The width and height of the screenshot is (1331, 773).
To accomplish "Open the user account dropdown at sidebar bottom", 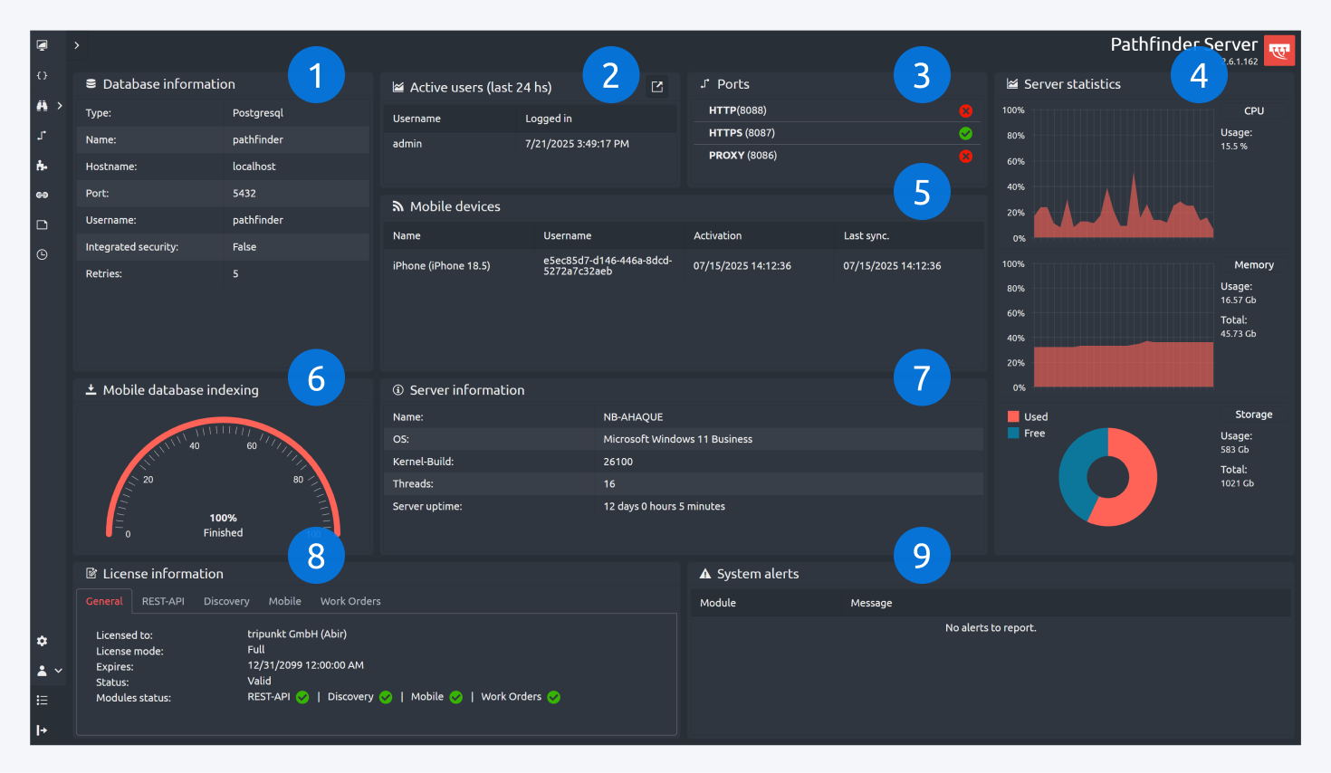I will tap(47, 671).
